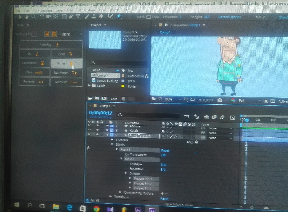Select the Type text tool

click(x=78, y=17)
